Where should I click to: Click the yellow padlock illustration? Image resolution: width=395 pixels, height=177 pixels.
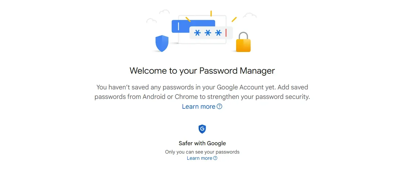click(x=243, y=44)
